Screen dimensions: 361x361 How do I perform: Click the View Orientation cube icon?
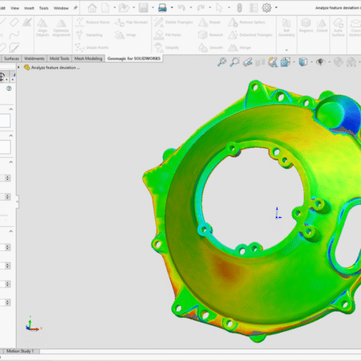click(285, 62)
